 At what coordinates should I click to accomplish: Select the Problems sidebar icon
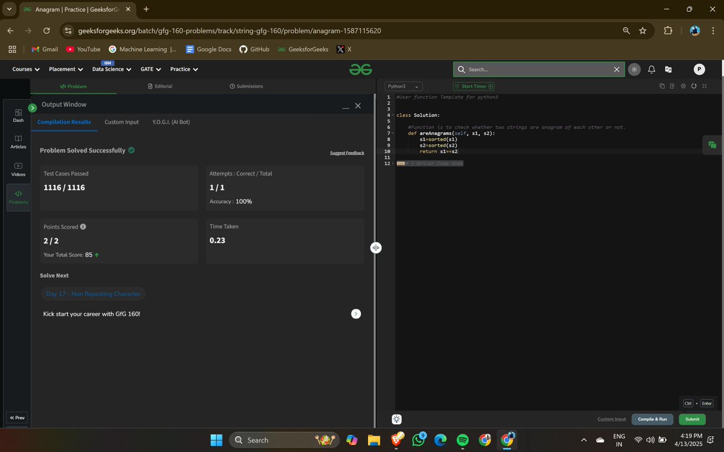coord(18,197)
